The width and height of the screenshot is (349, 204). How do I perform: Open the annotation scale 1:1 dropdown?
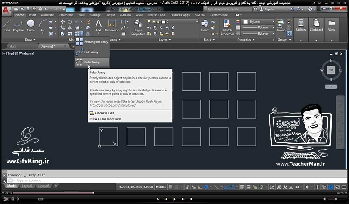(x=299, y=187)
